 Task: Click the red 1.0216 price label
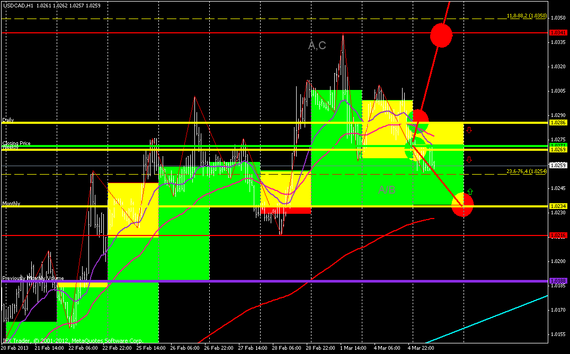[558, 235]
